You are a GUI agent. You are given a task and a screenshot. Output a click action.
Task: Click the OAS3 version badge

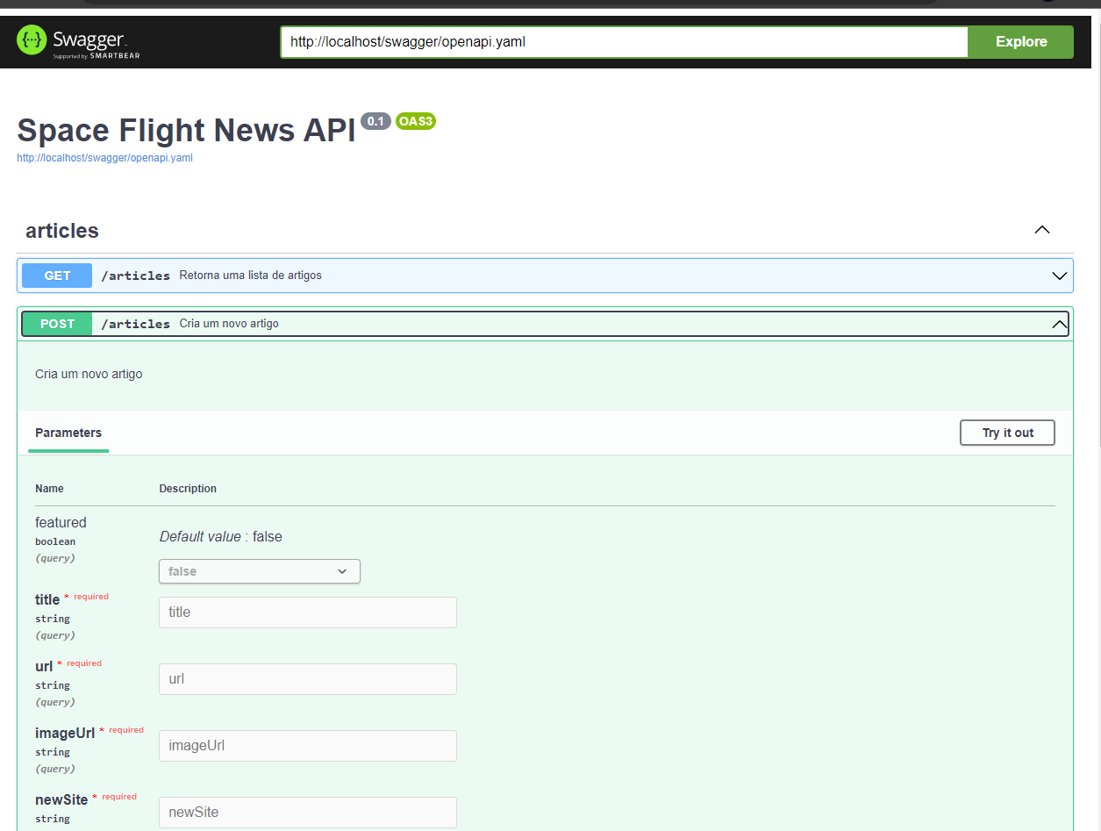coord(416,121)
